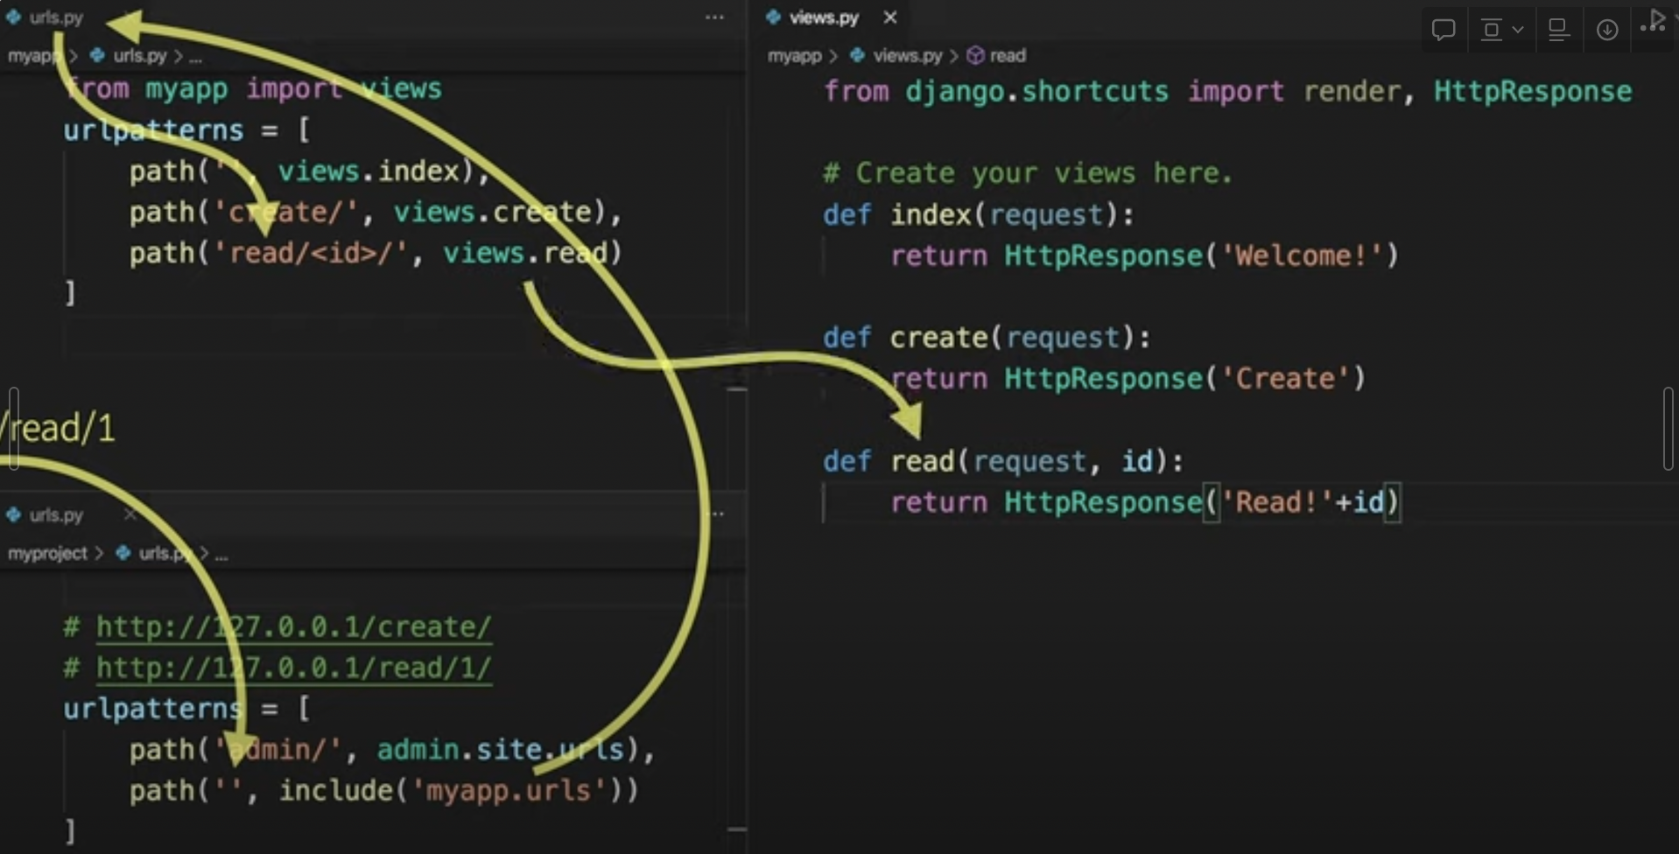1679x854 pixels.
Task: Click the urls.py breadcrumb under myproject
Action: tap(165, 553)
